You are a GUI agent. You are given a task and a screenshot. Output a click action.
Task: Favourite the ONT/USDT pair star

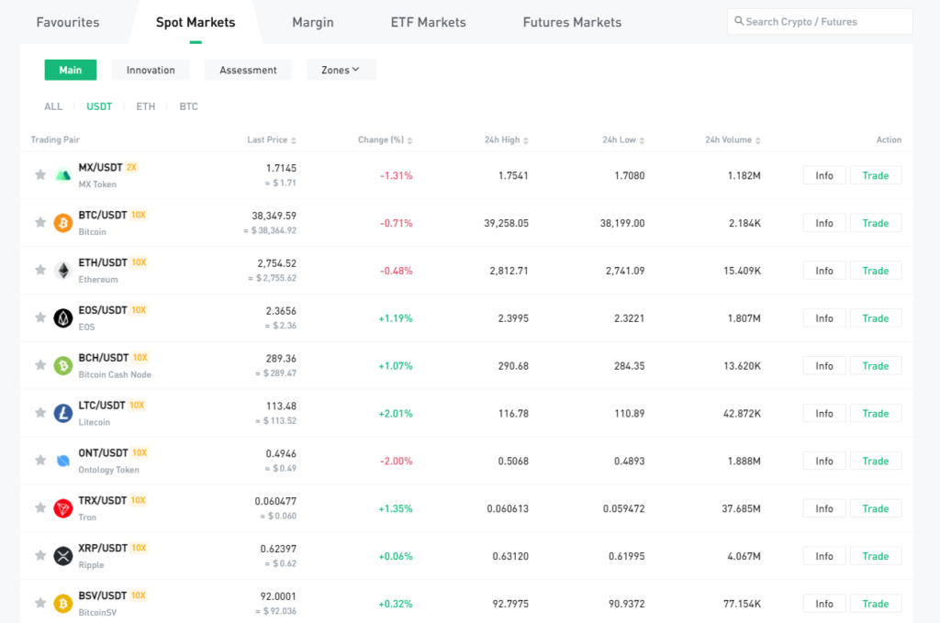click(x=40, y=460)
